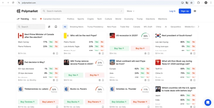Select the NFL Draft chip
214x108 pixels.
[148, 27]
